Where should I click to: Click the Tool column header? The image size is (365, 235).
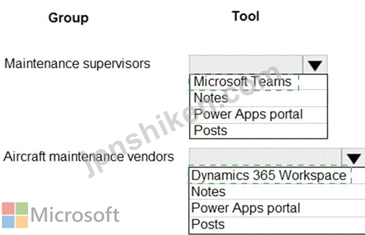pyautogui.click(x=245, y=16)
